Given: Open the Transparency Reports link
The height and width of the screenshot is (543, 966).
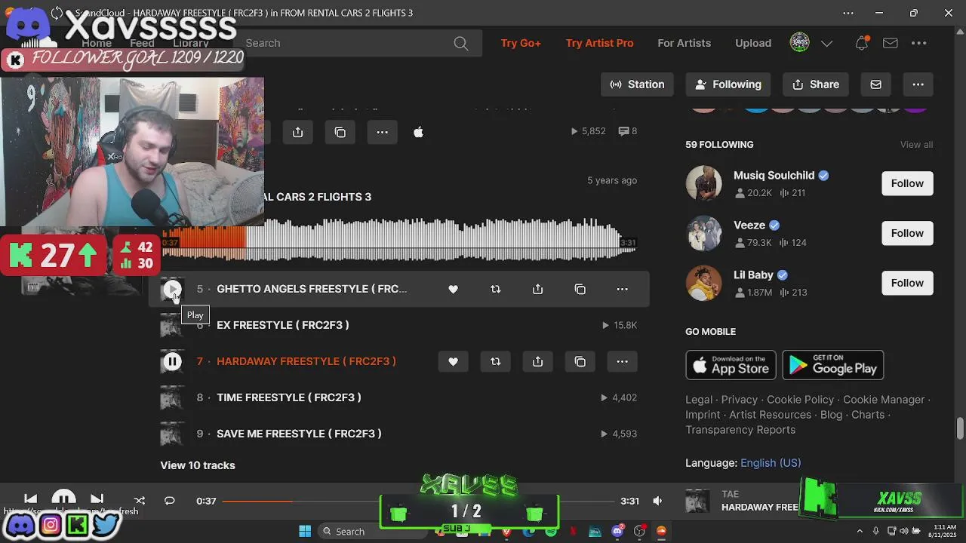Looking at the screenshot, I should 740,430.
